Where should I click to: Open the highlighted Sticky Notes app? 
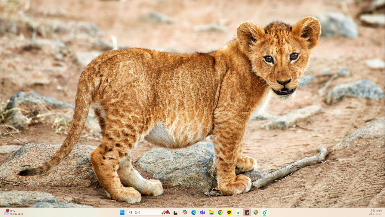coord(247,212)
